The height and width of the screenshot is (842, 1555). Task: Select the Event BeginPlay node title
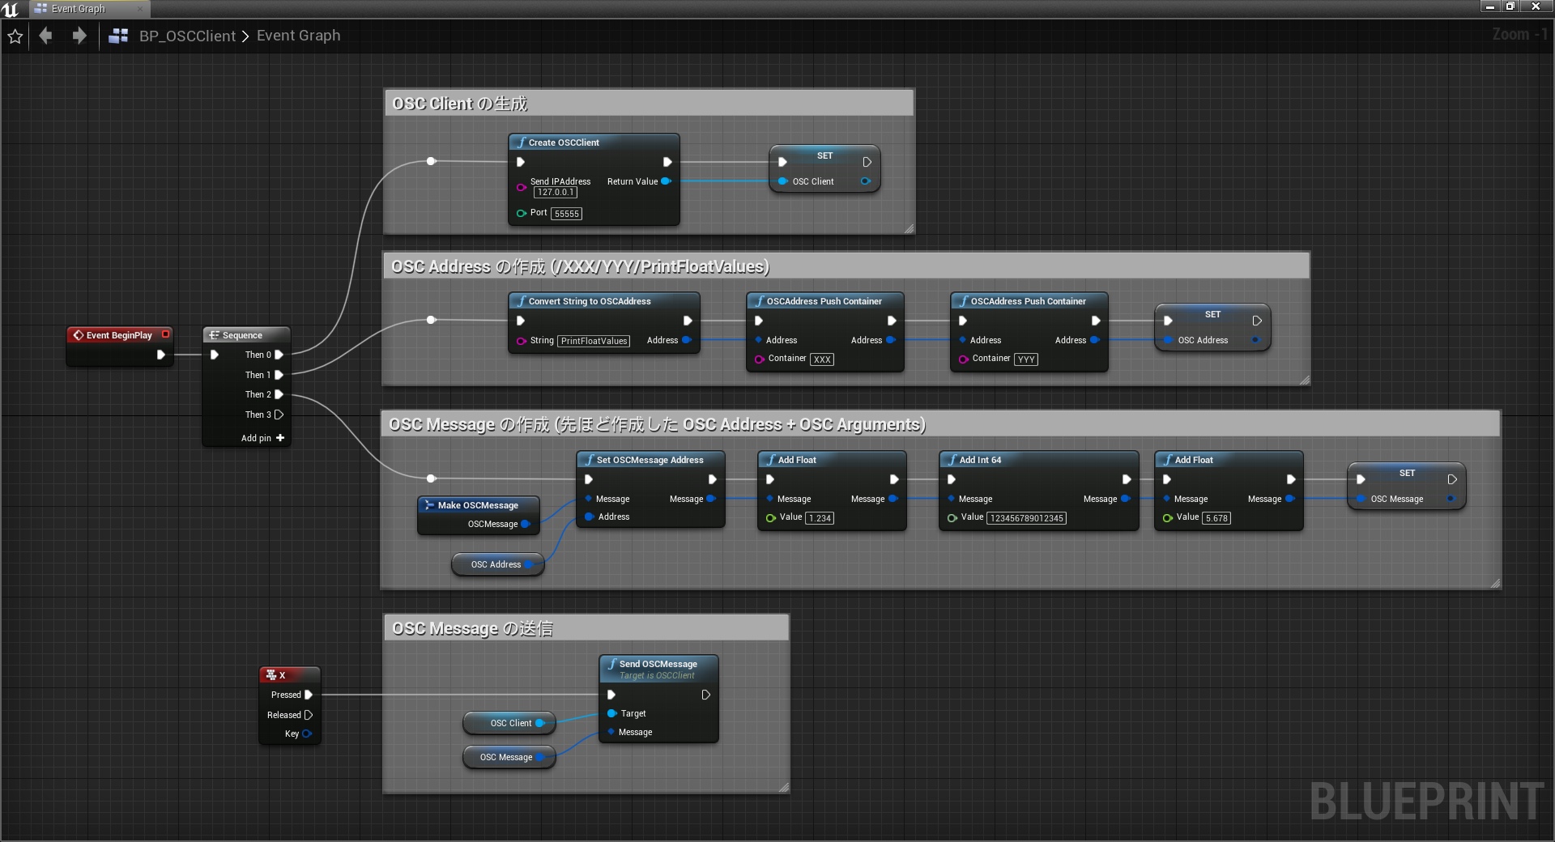tap(119, 335)
